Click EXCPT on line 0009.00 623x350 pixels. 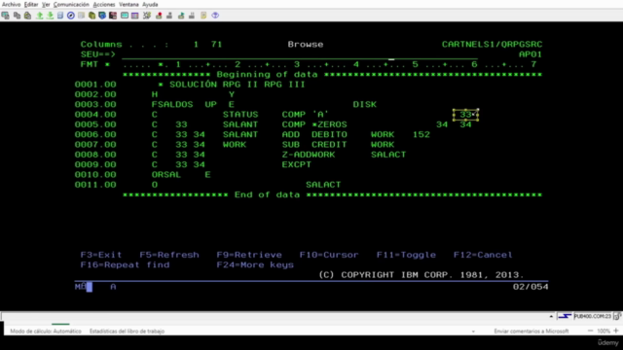pyautogui.click(x=297, y=164)
